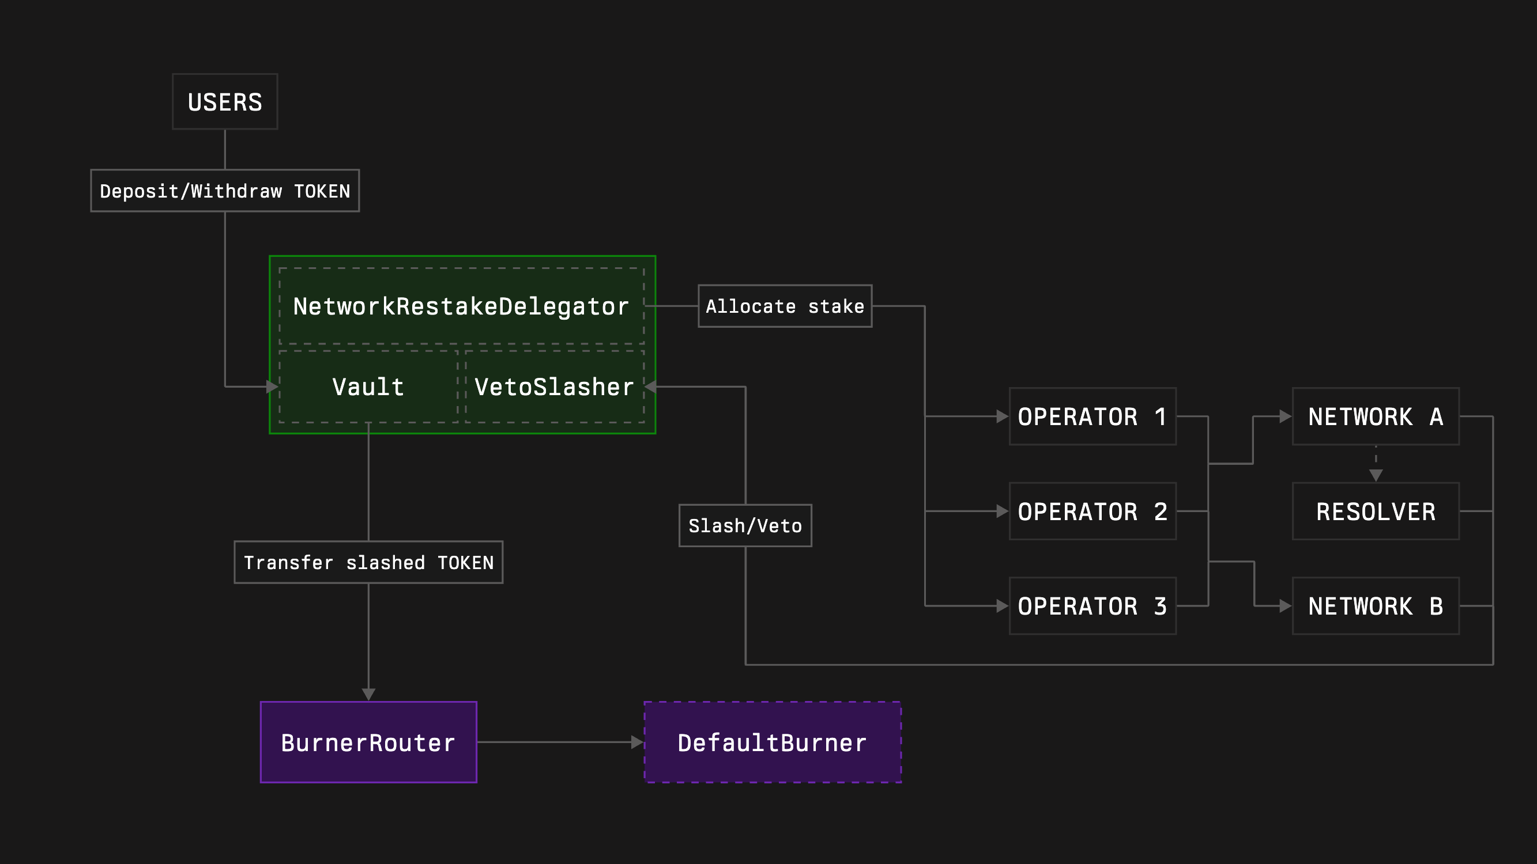Select the Deposit/Withdraw TOKEN label
Screen dimensions: 1537x864
[224, 191]
